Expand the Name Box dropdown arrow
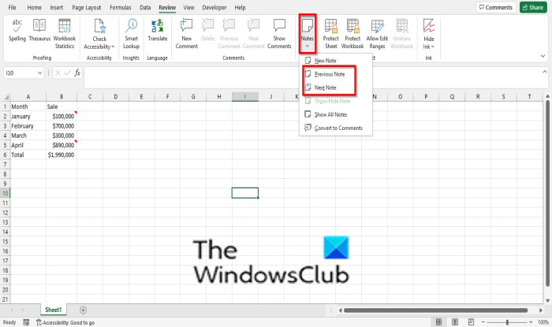 (x=39, y=72)
